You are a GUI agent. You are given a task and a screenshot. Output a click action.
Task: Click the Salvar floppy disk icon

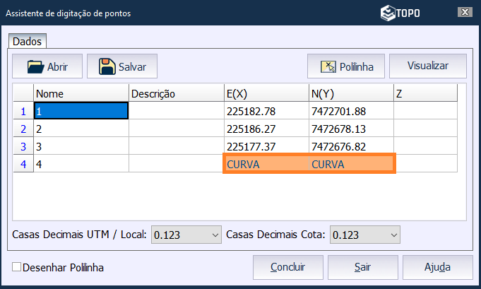107,67
